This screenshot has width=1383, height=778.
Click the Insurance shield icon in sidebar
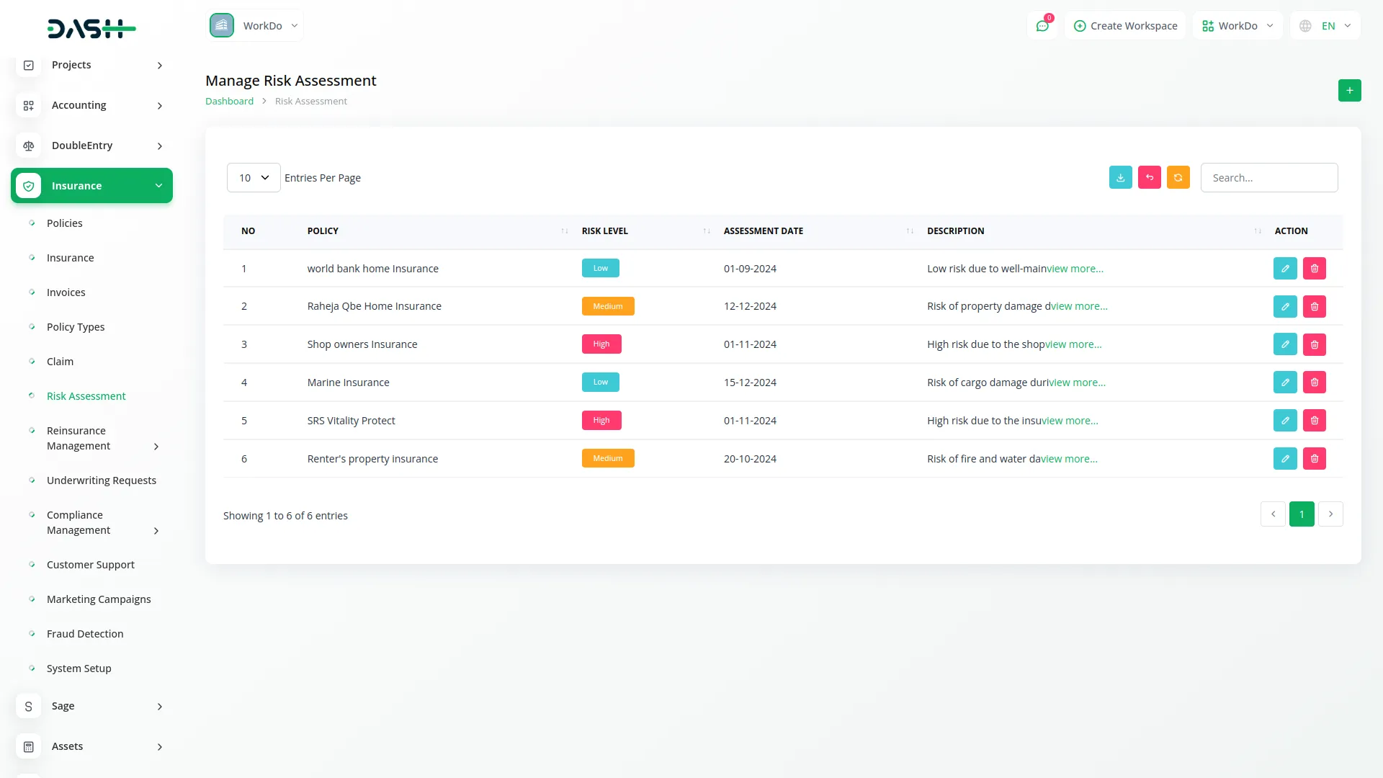pyautogui.click(x=28, y=185)
